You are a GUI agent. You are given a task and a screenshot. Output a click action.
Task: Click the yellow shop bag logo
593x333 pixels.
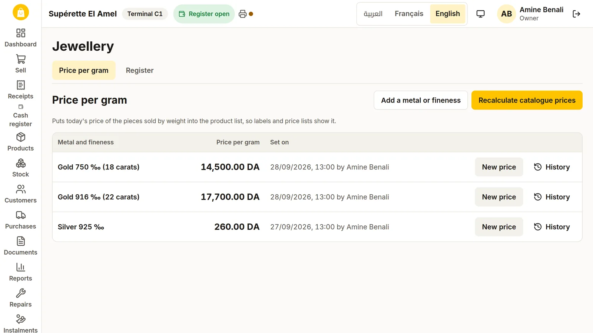tap(21, 12)
